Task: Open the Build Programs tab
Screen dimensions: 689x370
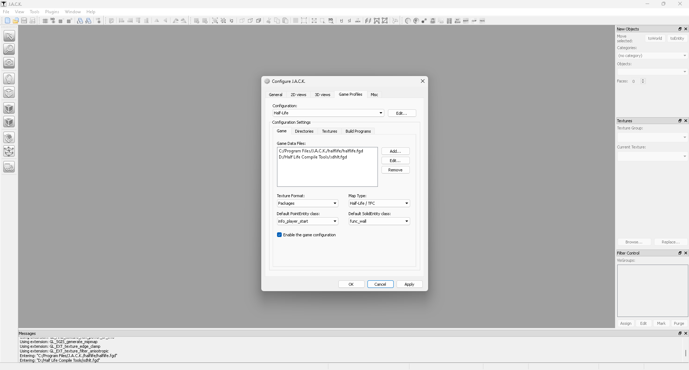Action: (x=358, y=131)
